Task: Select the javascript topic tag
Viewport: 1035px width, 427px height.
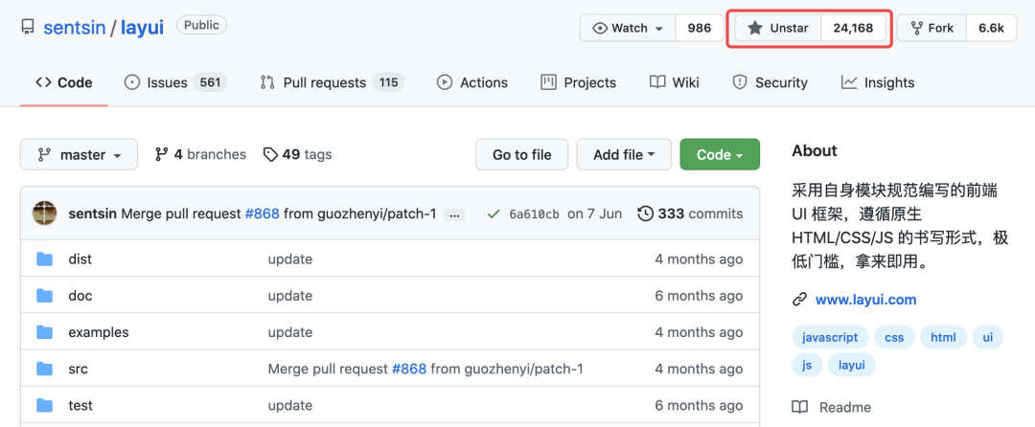Action: (x=830, y=337)
